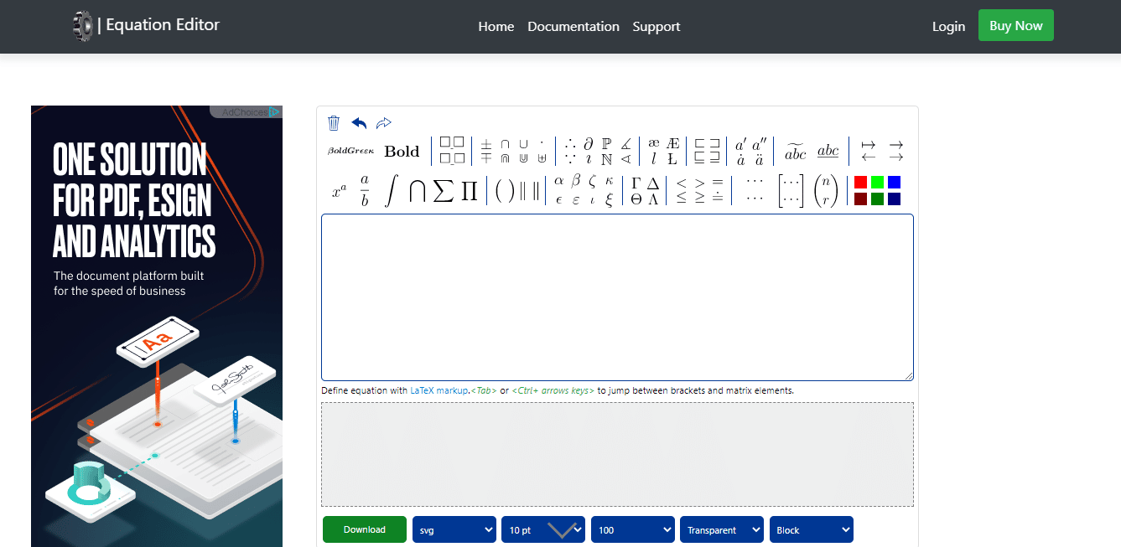This screenshot has height=547, width=1121.
Task: Select the BoldGreek style button
Action: [x=350, y=152]
